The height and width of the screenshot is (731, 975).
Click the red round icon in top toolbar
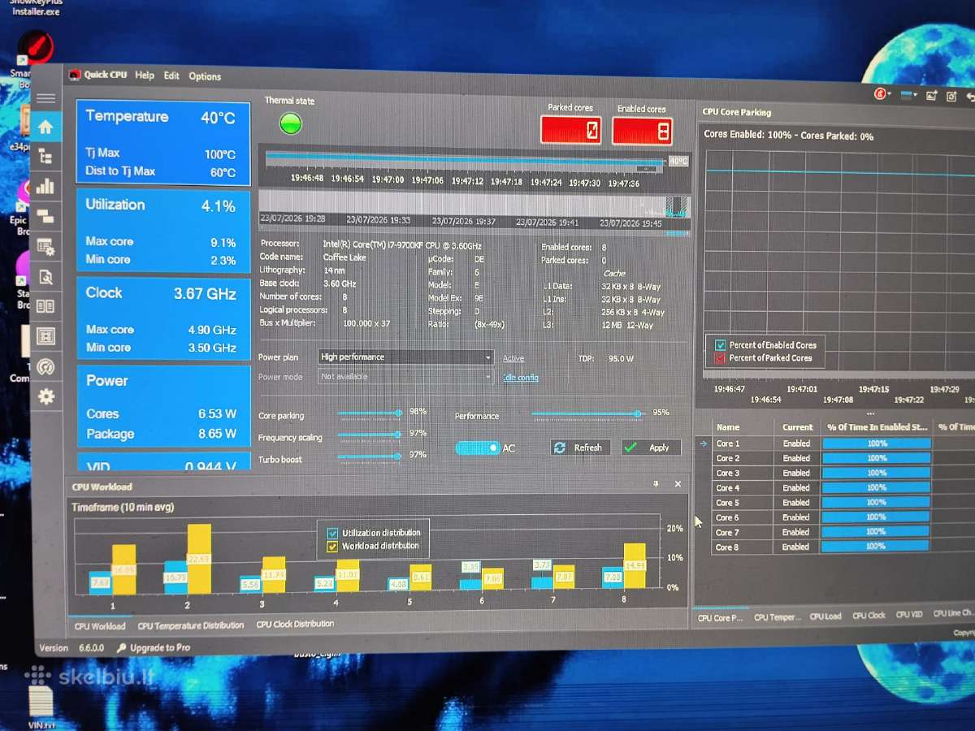coord(881,94)
